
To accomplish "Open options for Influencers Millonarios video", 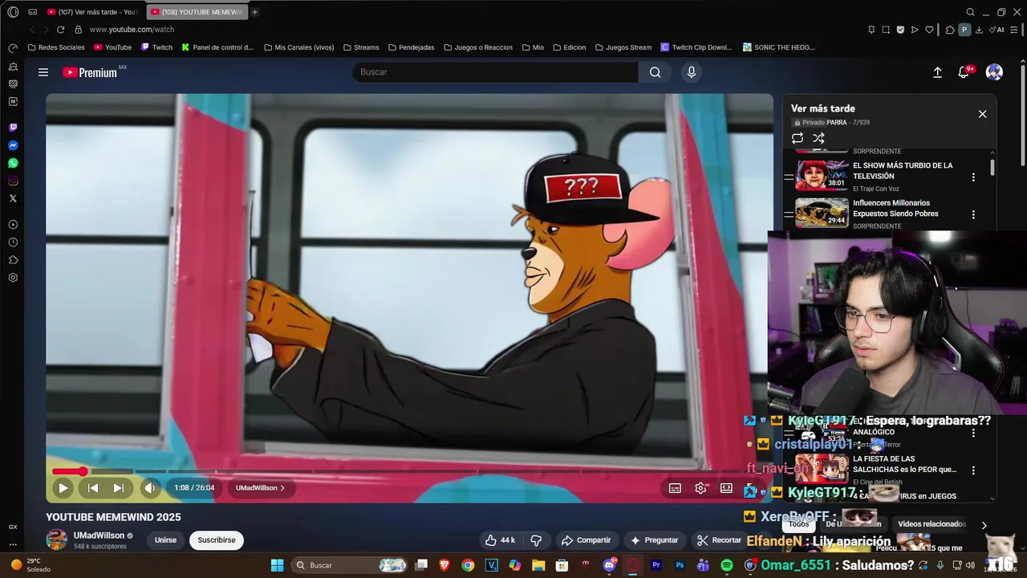I will (x=973, y=215).
